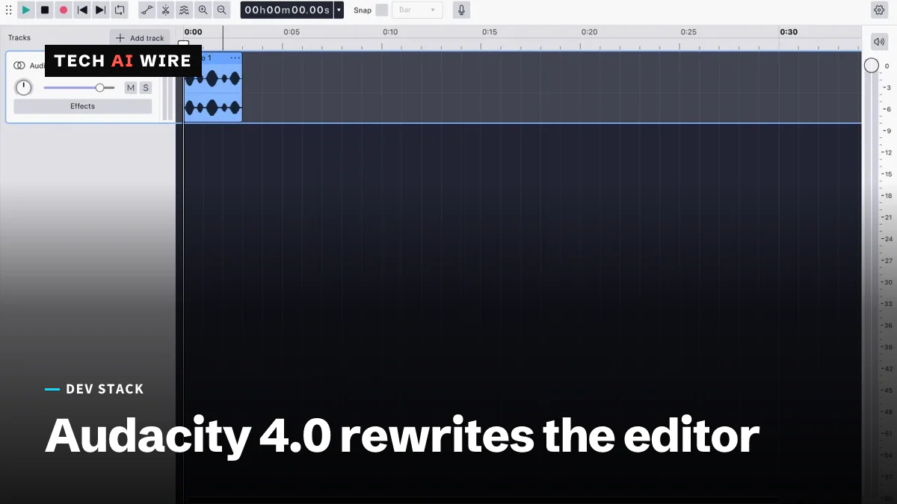Start recording with the red Record button
This screenshot has height=504, width=897.
point(64,10)
